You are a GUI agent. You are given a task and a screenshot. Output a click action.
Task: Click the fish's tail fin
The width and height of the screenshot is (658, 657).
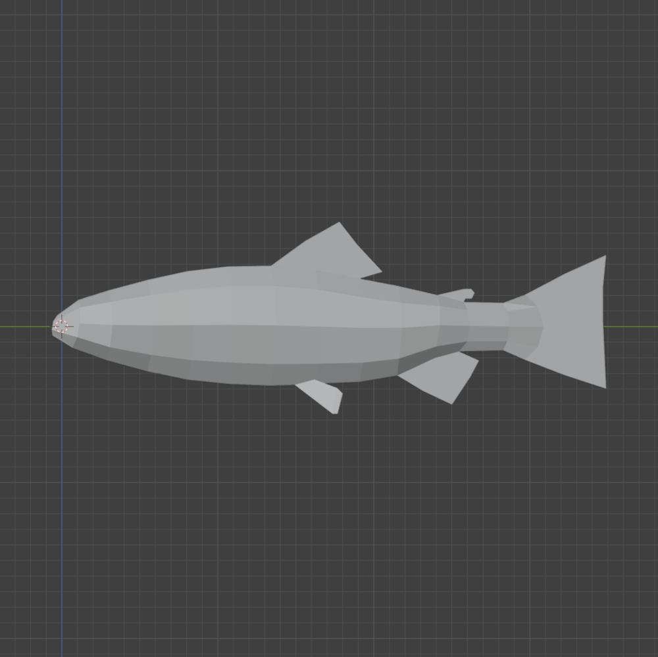click(570, 323)
